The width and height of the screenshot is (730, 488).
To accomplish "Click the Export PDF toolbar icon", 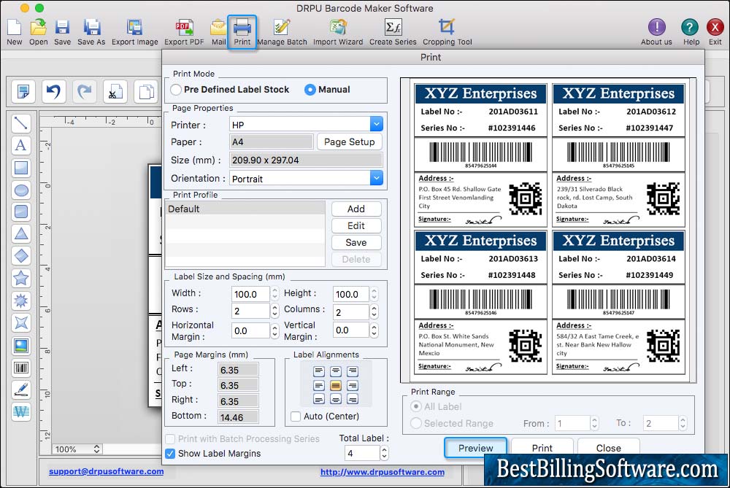I will pos(183,29).
